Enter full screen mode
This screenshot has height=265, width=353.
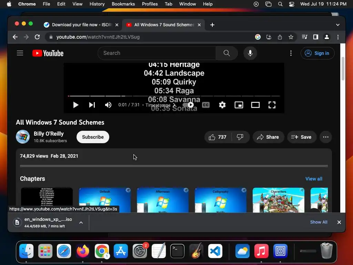272,105
